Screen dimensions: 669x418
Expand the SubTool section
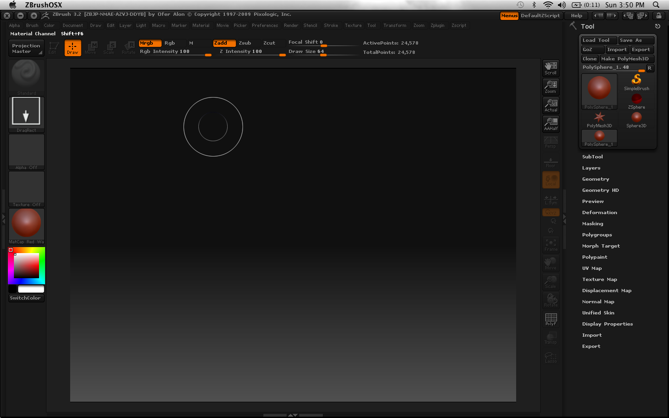[x=592, y=157]
